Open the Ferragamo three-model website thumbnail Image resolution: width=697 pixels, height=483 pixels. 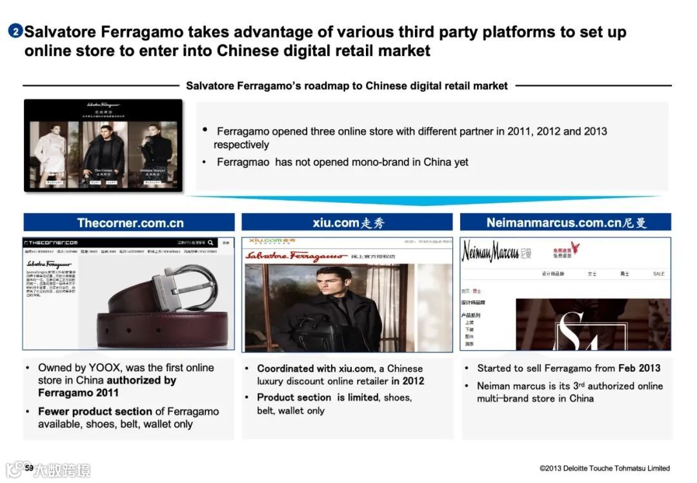(103, 145)
